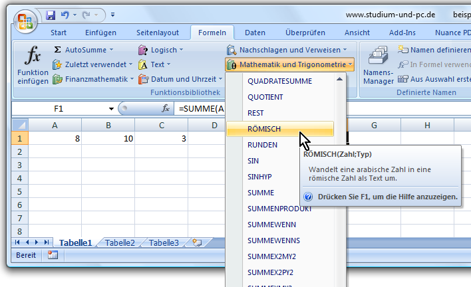Click the AutoSumme sigma icon
Image resolution: width=471 pixels, height=287 pixels.
57,49
